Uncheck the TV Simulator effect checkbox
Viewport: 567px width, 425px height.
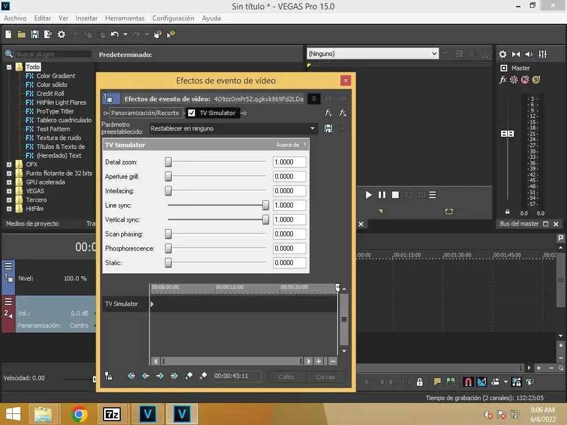(192, 113)
